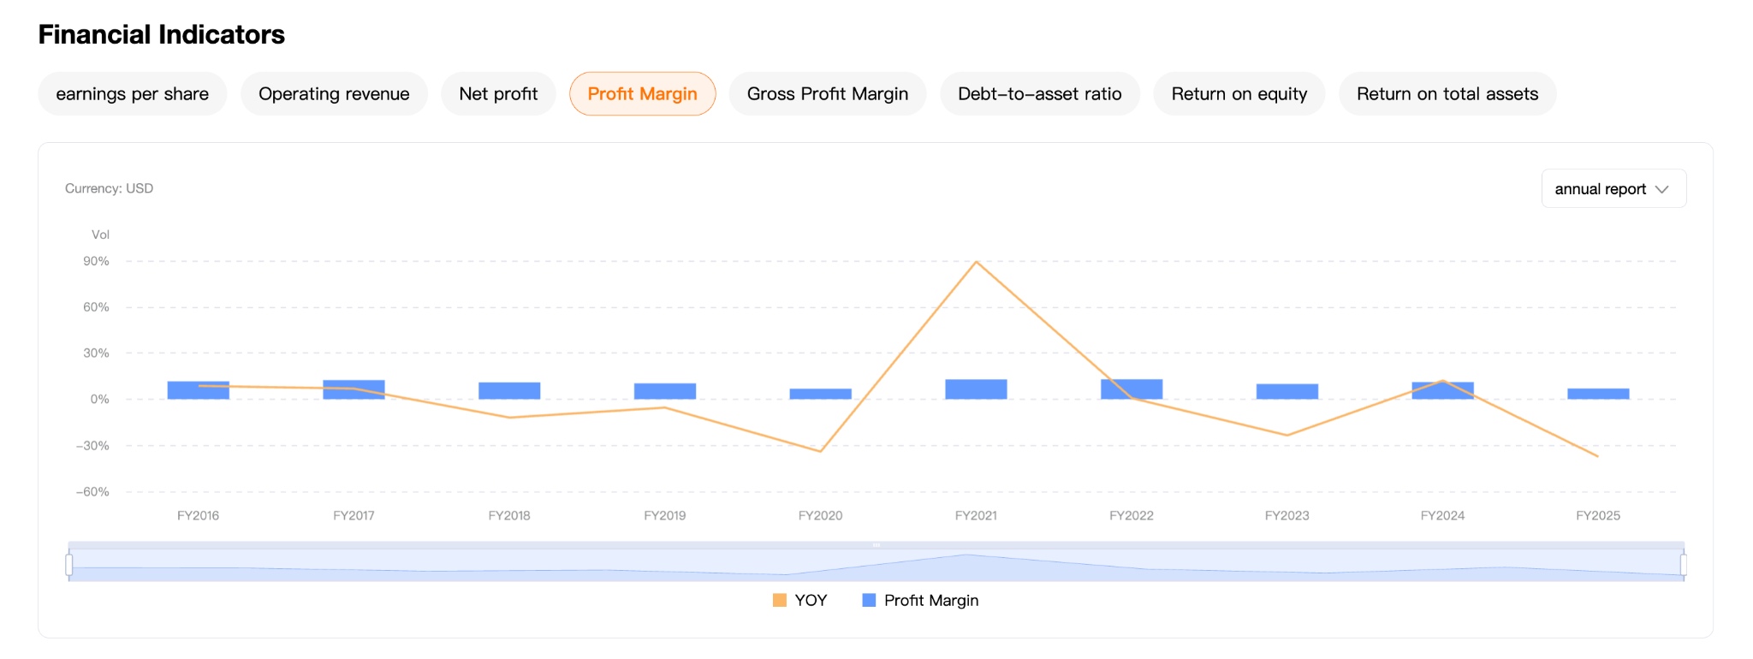The image size is (1753, 659).
Task: Click the FY2016 profit margin bar
Action: point(198,392)
